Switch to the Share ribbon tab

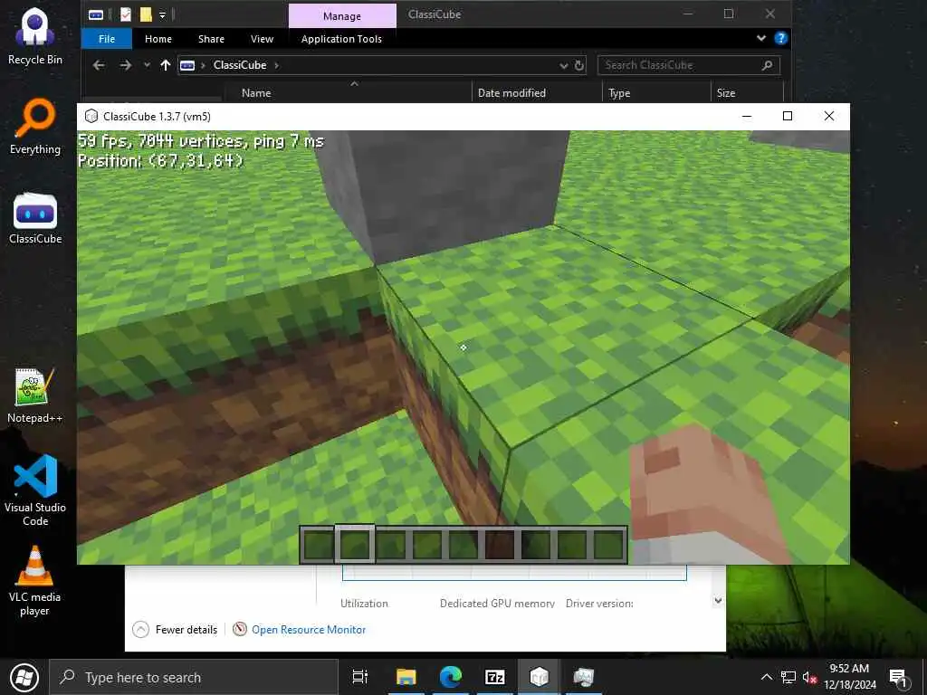(211, 38)
